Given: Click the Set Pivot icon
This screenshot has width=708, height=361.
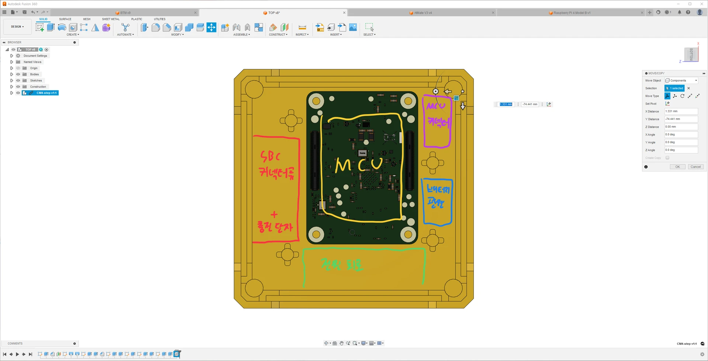Looking at the screenshot, I should tap(667, 104).
